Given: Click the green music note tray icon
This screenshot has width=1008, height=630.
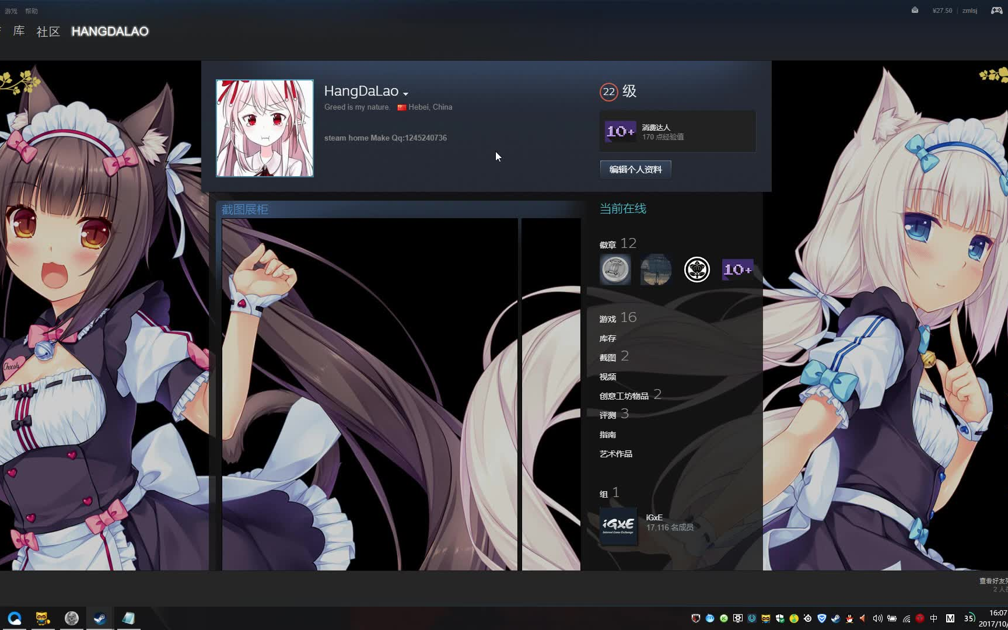Looking at the screenshot, I should click(x=794, y=618).
